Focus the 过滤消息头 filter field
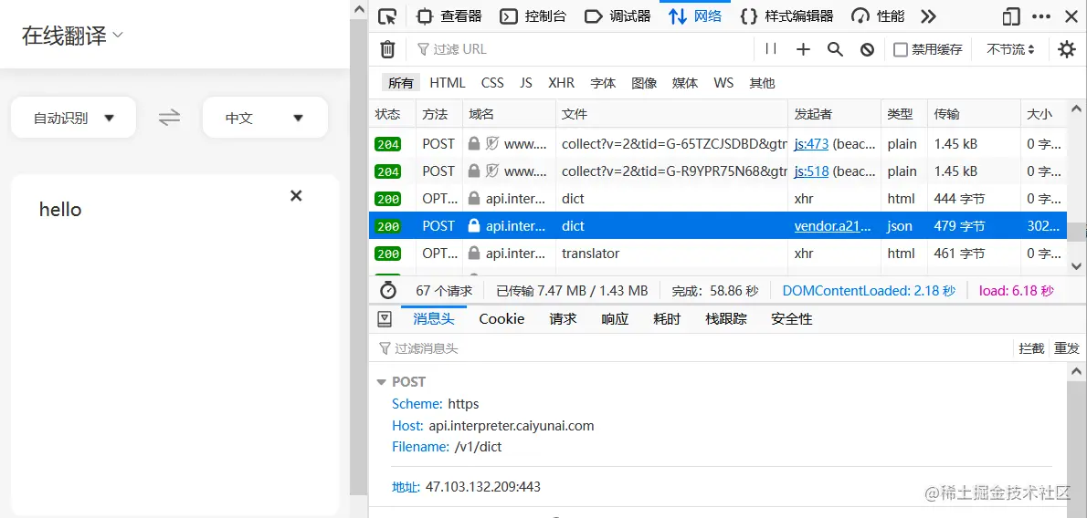Viewport: 1087px width, 518px height. click(693, 348)
